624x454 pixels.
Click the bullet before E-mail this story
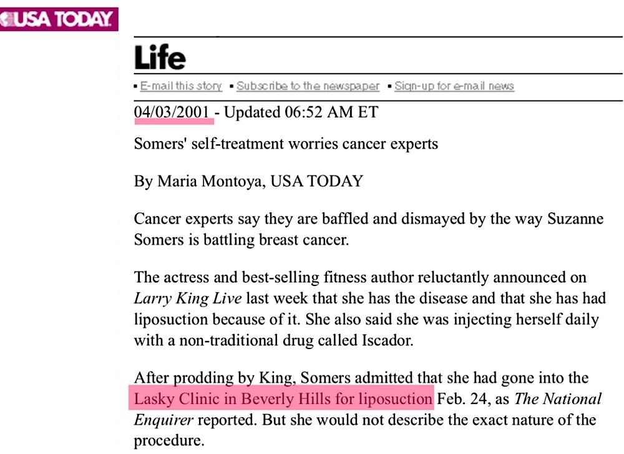coord(137,87)
